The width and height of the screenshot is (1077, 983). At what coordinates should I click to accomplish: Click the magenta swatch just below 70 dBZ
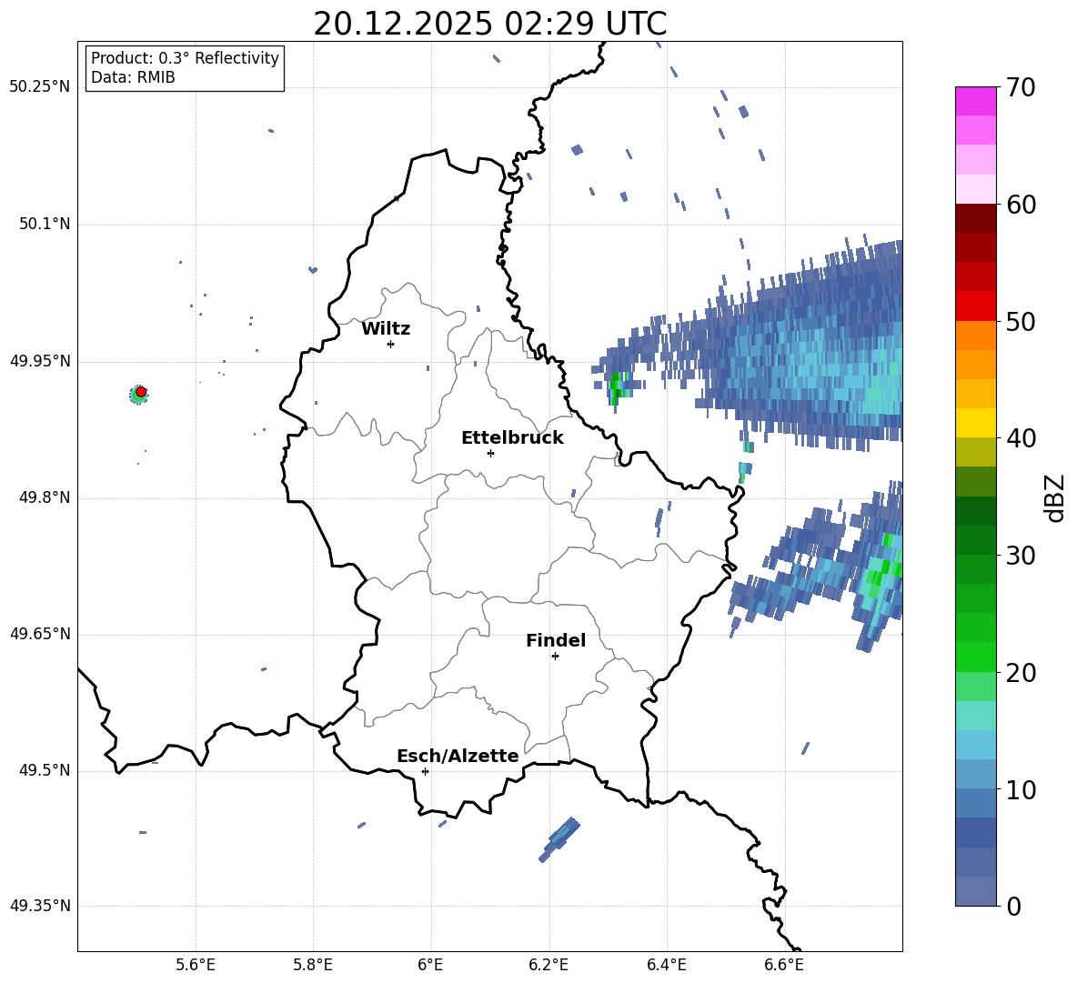[975, 102]
